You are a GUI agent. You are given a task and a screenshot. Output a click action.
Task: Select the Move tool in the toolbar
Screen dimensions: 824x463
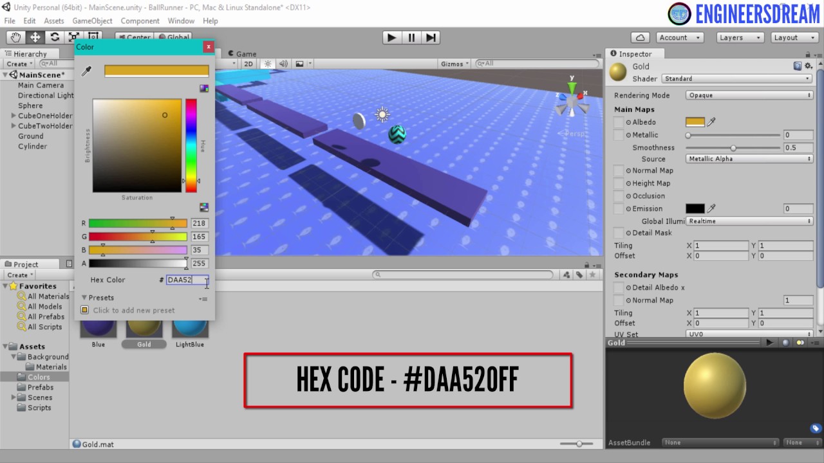(x=35, y=37)
